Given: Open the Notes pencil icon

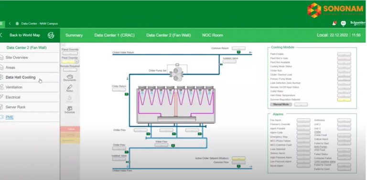Looking at the screenshot, I should (x=70, y=87).
